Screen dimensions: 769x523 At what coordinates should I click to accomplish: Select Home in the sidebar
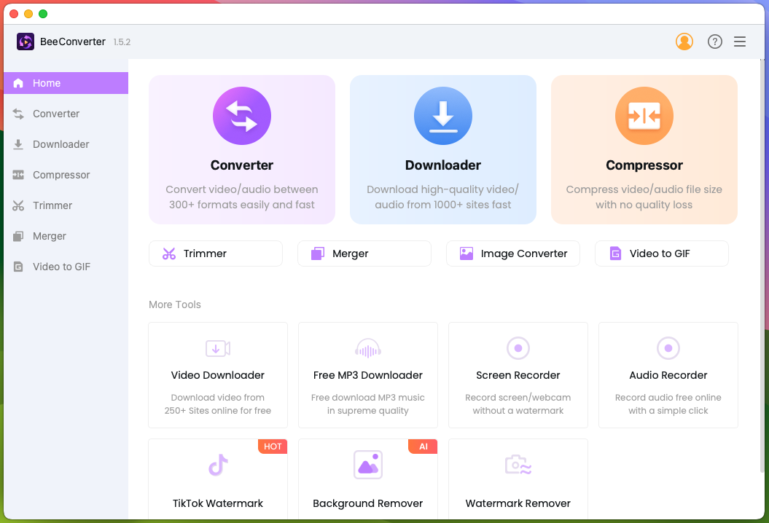click(66, 83)
